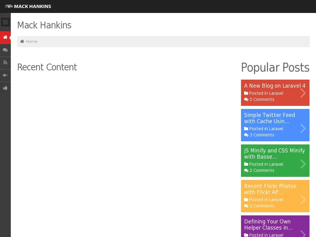The width and height of the screenshot is (316, 237).
Task: Click the thumbs-up icon in the sidebar
Action: tap(5, 88)
